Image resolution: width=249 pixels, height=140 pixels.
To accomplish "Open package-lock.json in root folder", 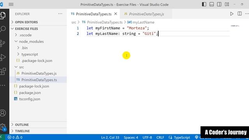I will coord(38,86).
